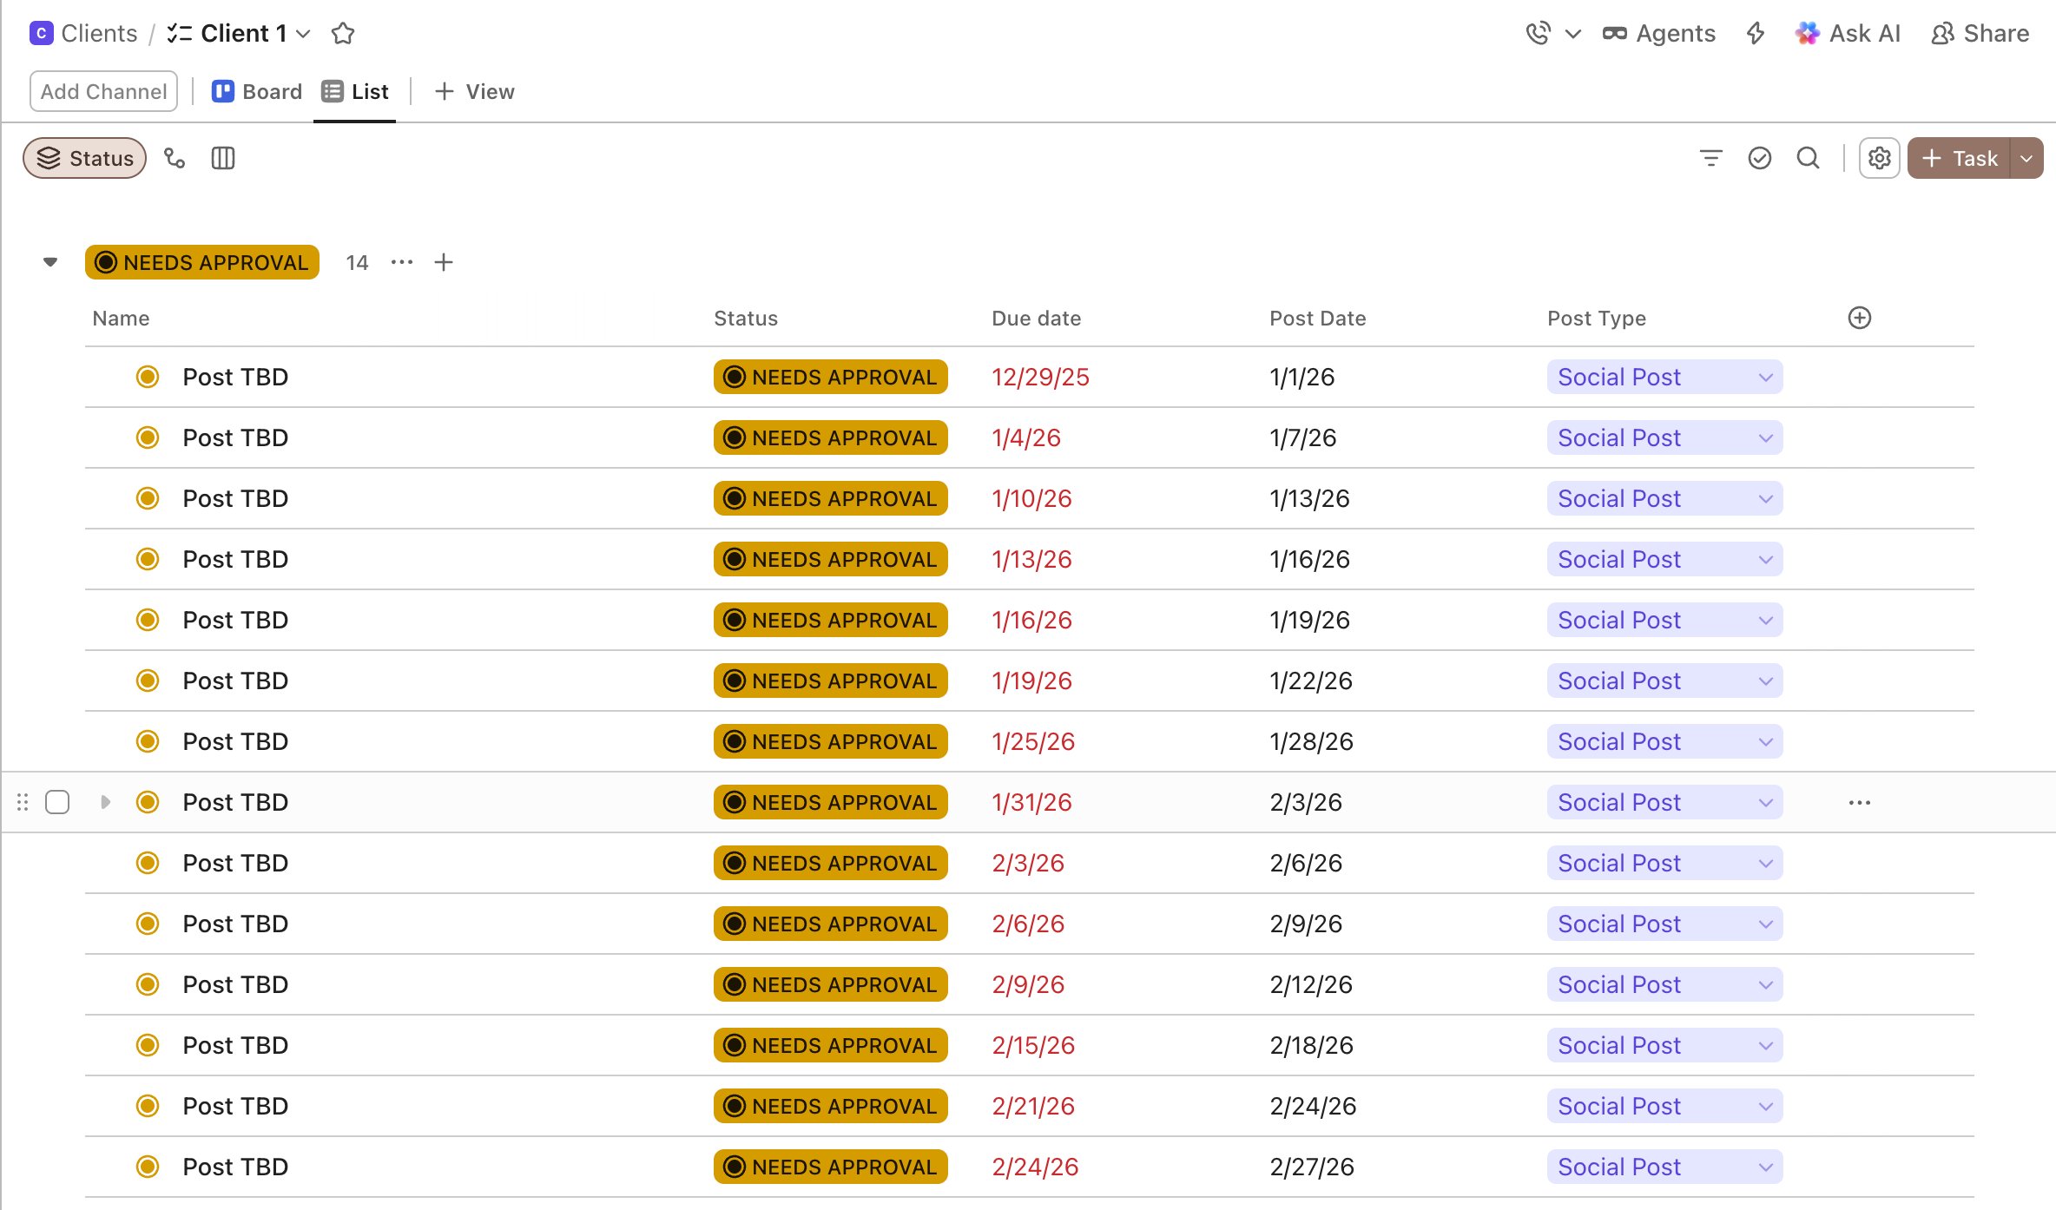Click the NEEDS APPROVAL group header badge

point(202,262)
